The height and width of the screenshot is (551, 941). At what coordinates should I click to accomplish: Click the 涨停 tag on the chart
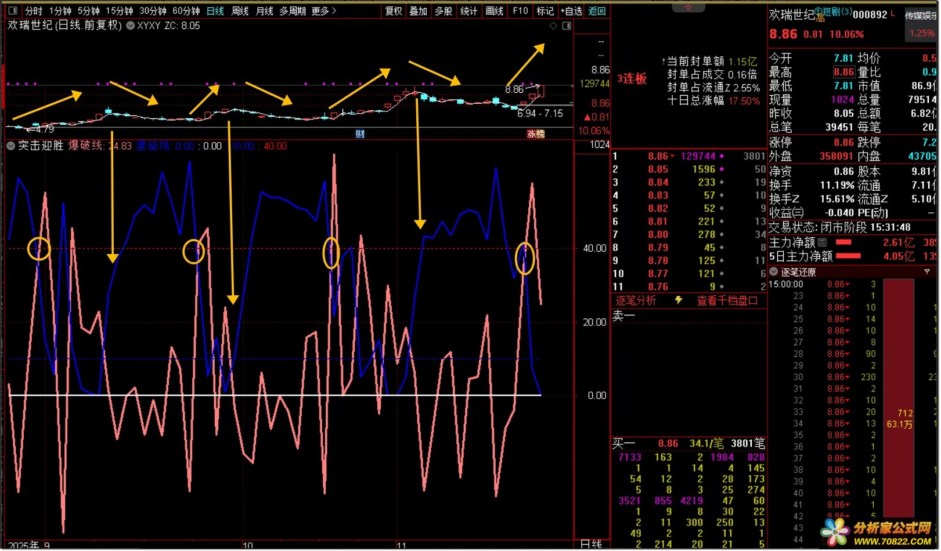[x=535, y=134]
